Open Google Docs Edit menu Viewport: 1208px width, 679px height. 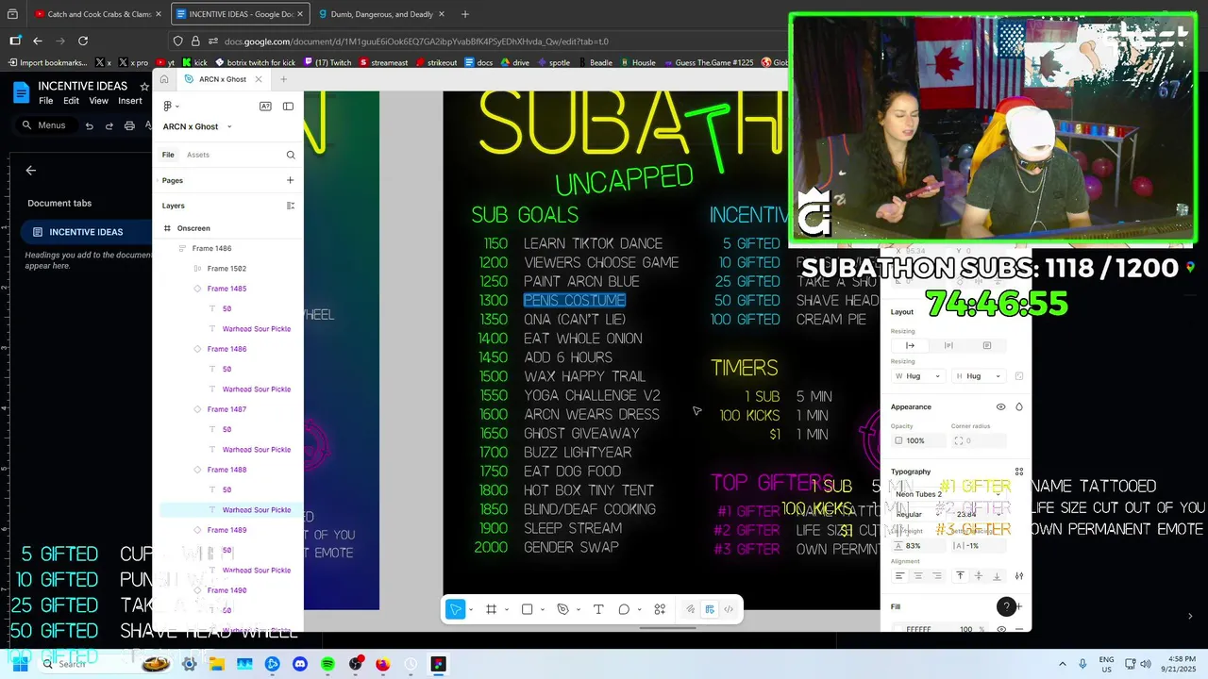tap(71, 101)
